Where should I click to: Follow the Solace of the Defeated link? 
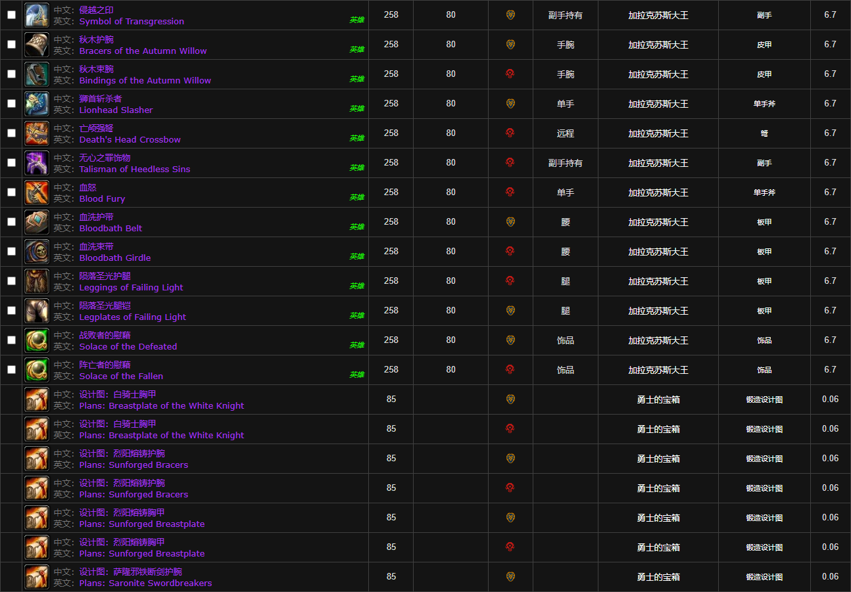click(128, 346)
